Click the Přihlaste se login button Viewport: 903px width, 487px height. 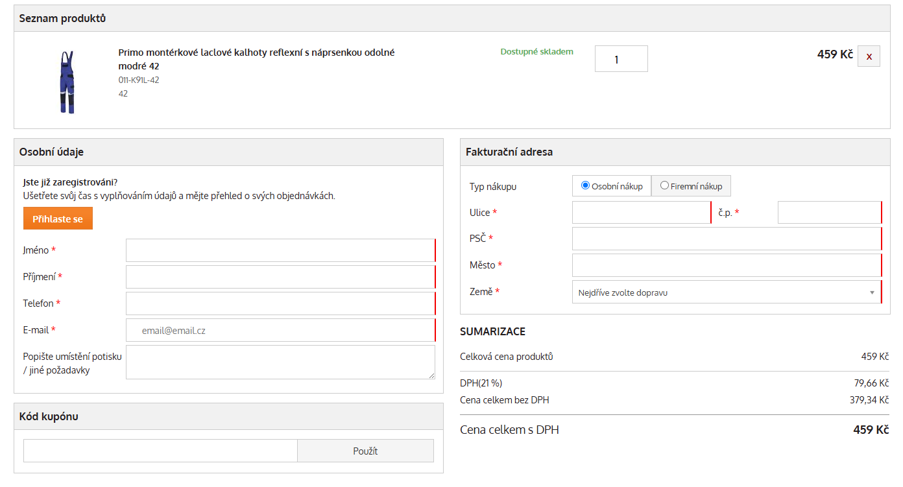(x=58, y=219)
